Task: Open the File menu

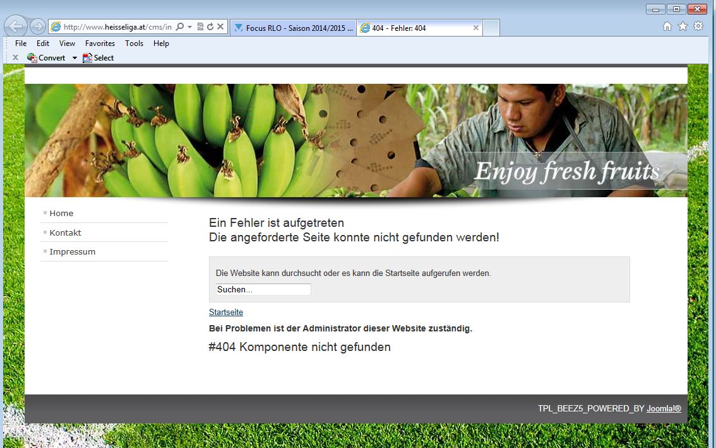Action: (x=21, y=43)
